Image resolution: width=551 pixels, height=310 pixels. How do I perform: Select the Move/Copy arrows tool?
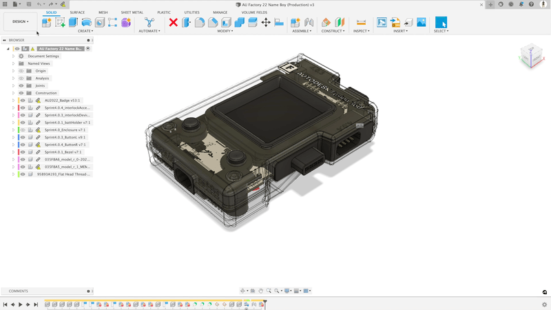click(x=266, y=23)
